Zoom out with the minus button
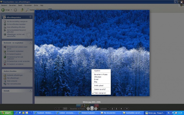 (x=61, y=109)
